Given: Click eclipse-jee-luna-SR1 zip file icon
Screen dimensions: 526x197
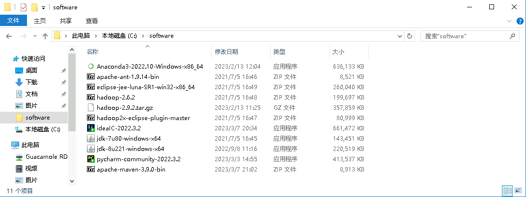Looking at the screenshot, I should coord(90,87).
